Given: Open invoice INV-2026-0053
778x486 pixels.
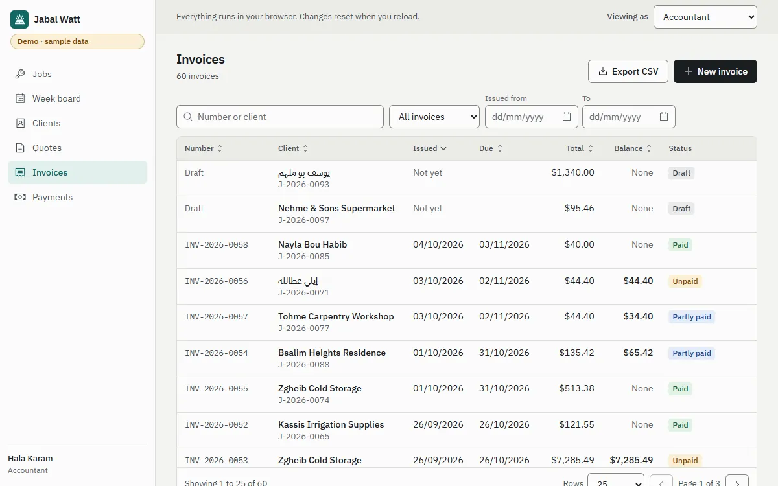Looking at the screenshot, I should tap(217, 461).
